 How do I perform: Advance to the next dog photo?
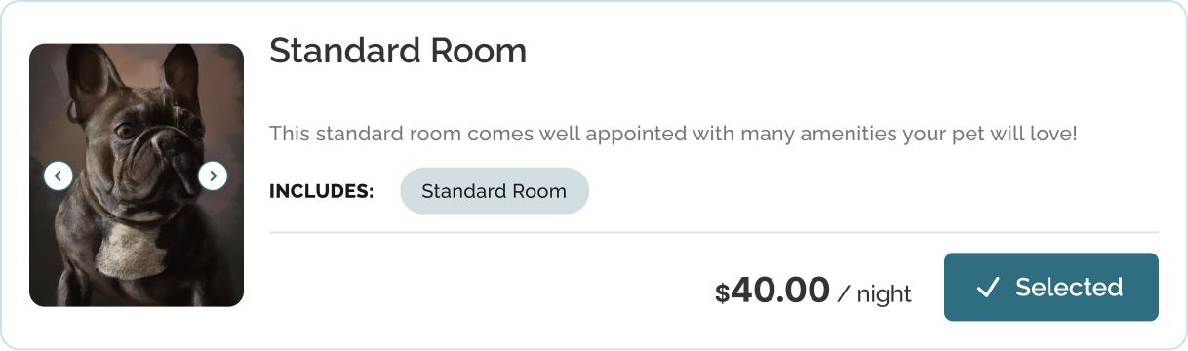coord(213,175)
